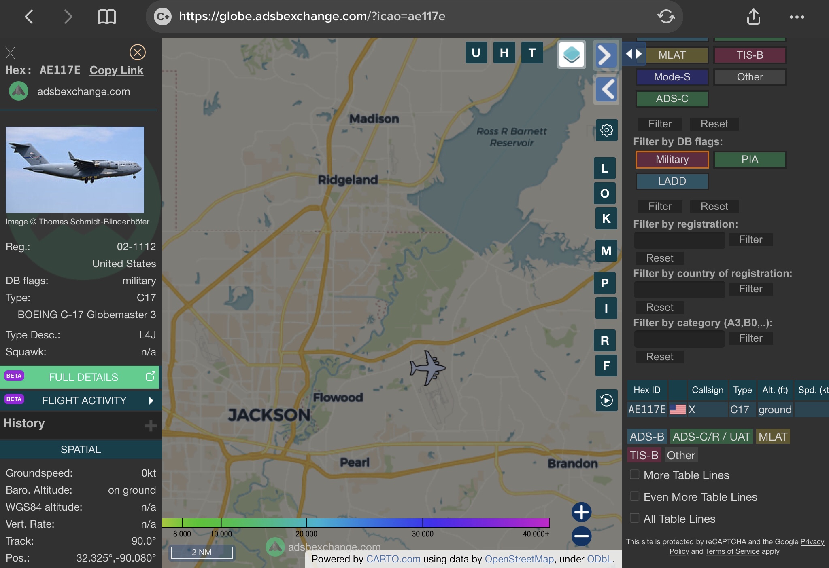Click the U map toggle button
This screenshot has height=568, width=829.
(476, 53)
